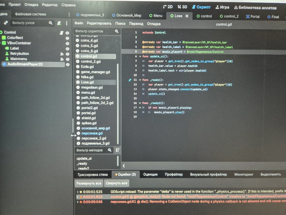
Task: Open the Portal scene tab
Action: tap(253, 17)
